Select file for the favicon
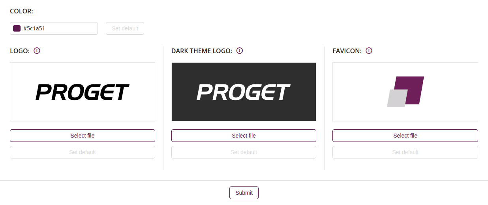 point(405,136)
